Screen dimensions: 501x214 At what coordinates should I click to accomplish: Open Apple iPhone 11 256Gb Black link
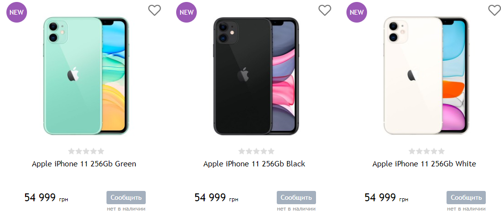254,164
